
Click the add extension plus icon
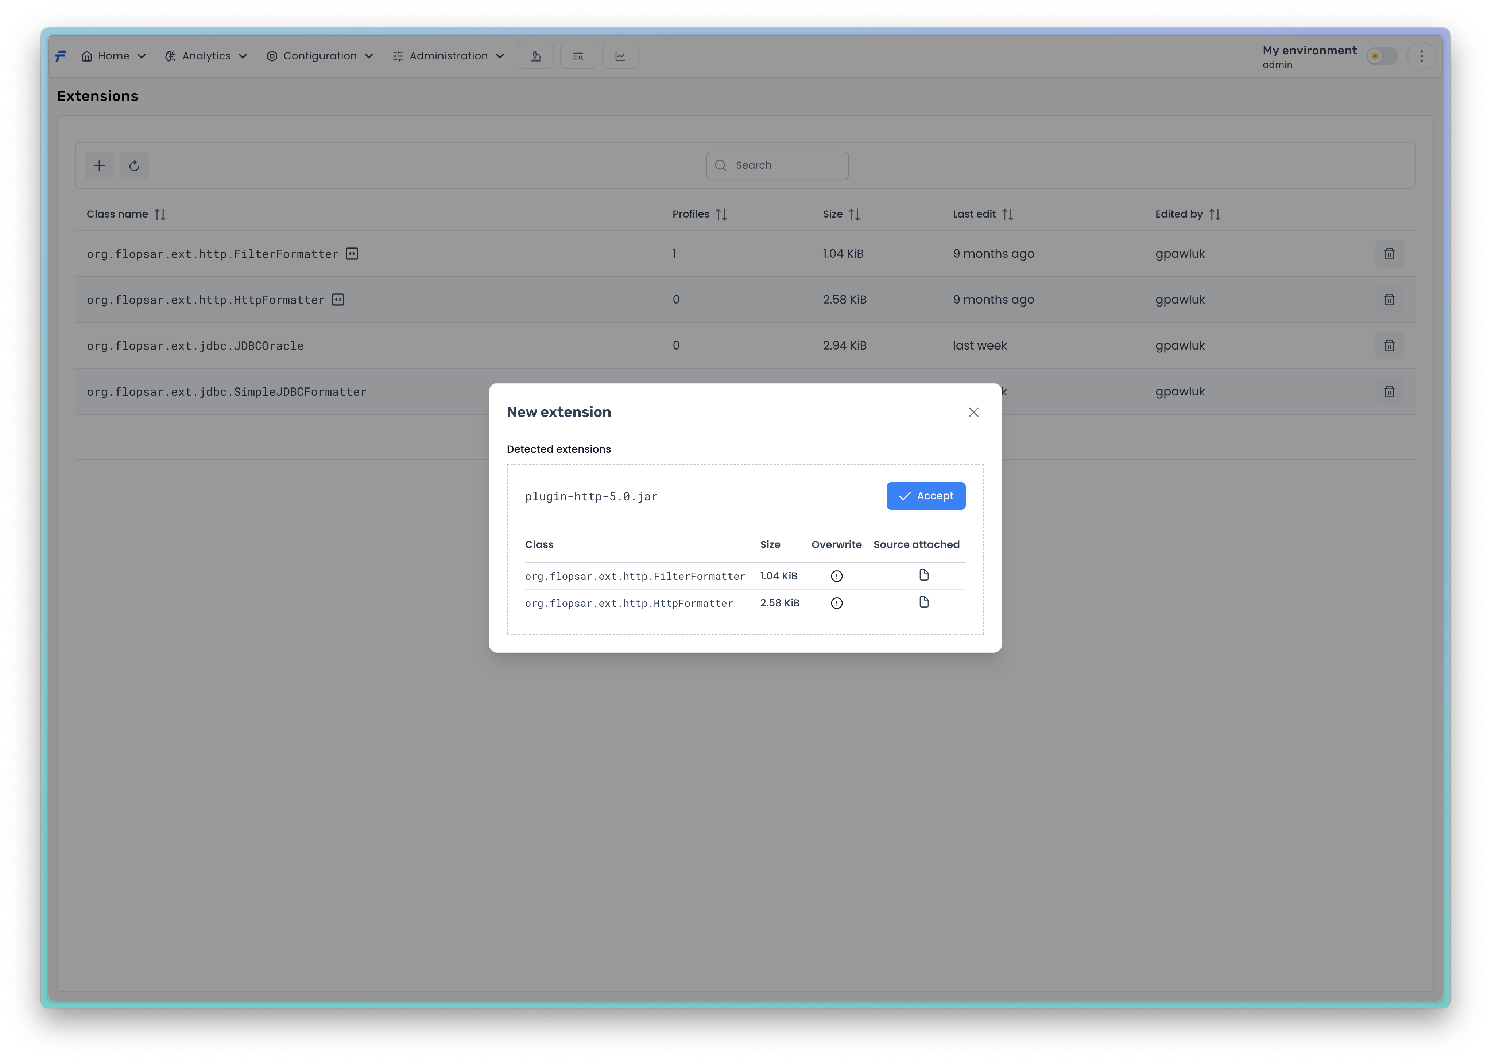click(99, 165)
